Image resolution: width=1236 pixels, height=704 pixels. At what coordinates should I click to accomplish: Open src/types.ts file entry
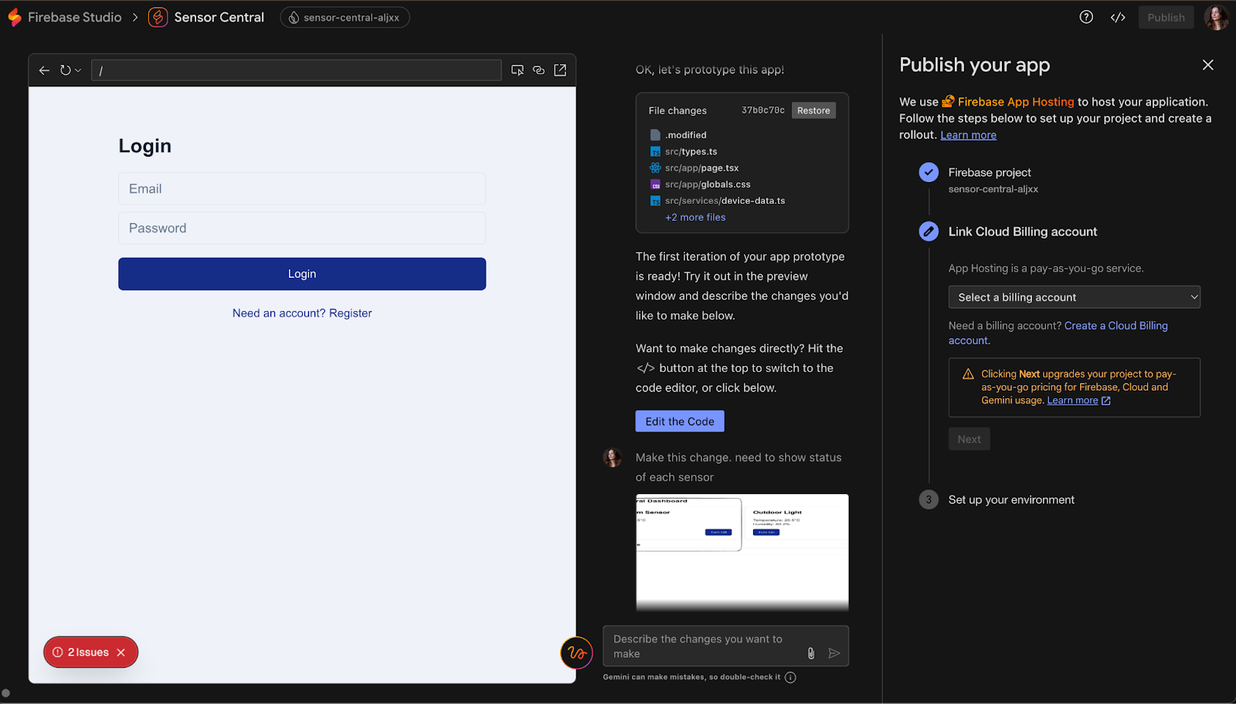point(684,151)
